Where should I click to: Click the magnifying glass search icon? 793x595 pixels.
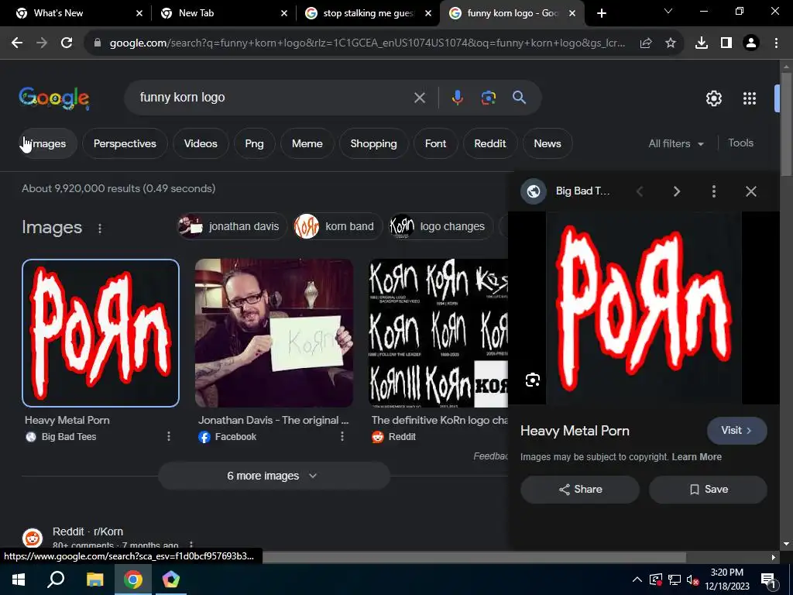coord(520,98)
